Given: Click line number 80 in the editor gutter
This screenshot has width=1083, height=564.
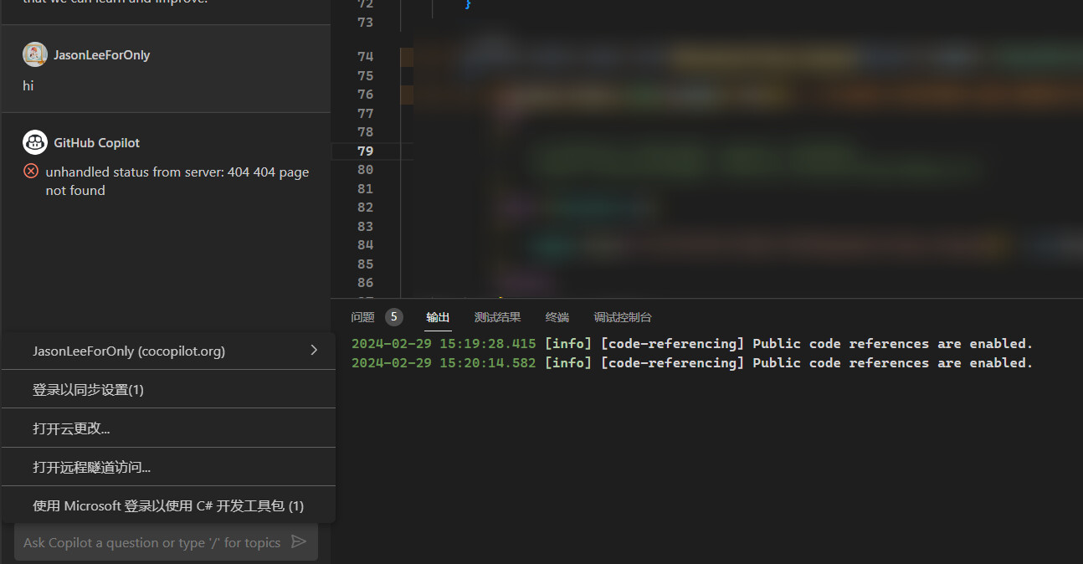Looking at the screenshot, I should (366, 169).
